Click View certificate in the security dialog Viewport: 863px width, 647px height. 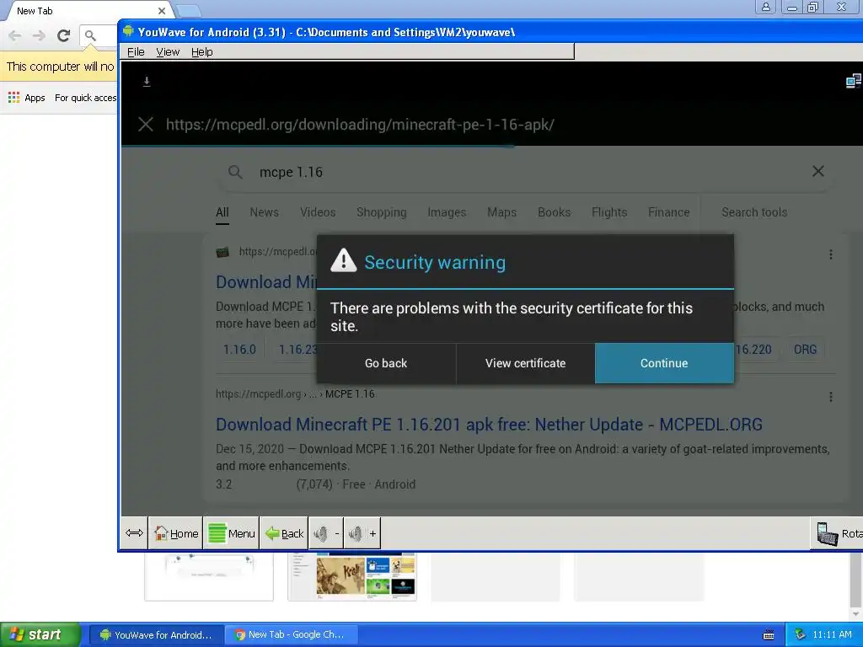[x=525, y=363]
